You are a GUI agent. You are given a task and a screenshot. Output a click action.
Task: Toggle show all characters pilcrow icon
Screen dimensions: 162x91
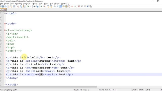pos(58,7)
